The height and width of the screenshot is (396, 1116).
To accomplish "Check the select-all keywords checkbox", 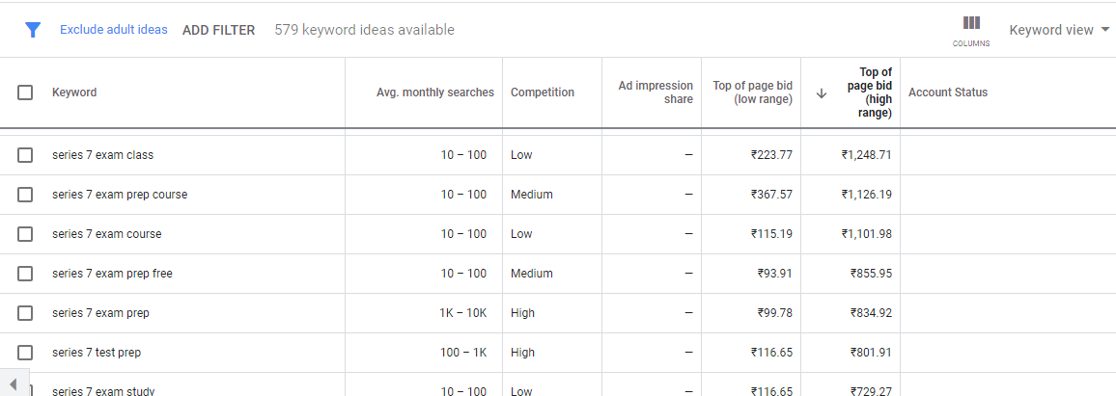I will click(25, 92).
